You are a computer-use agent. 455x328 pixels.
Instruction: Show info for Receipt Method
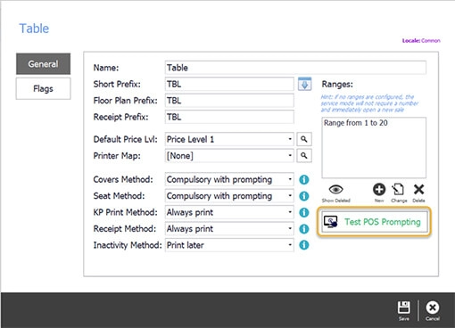click(303, 229)
